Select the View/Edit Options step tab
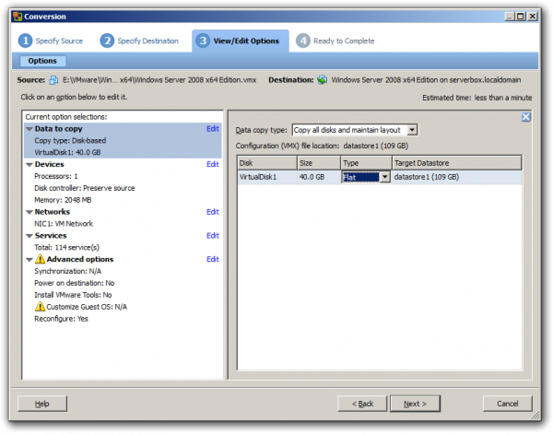The width and height of the screenshot is (553, 434). click(241, 41)
